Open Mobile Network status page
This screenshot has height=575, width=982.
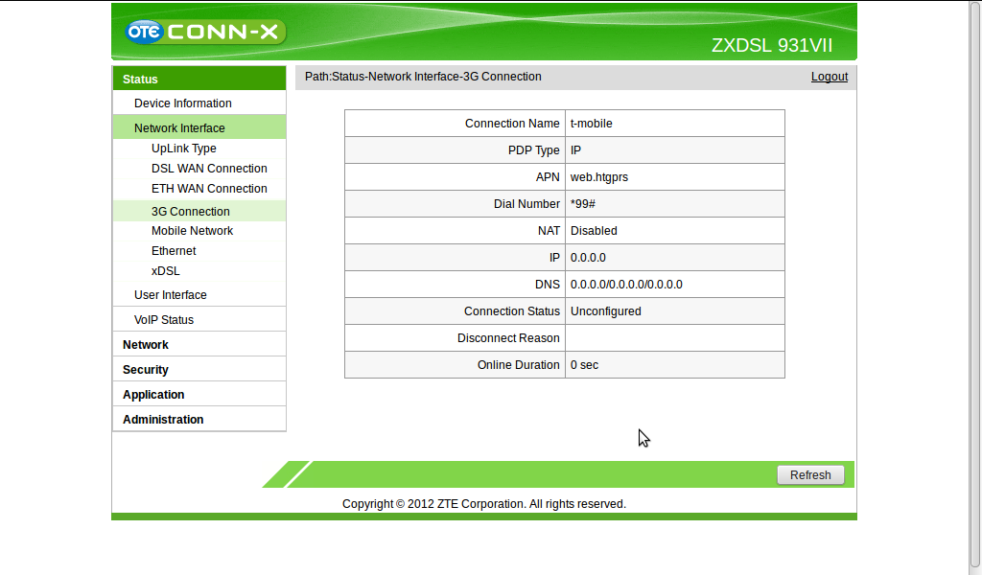(192, 231)
